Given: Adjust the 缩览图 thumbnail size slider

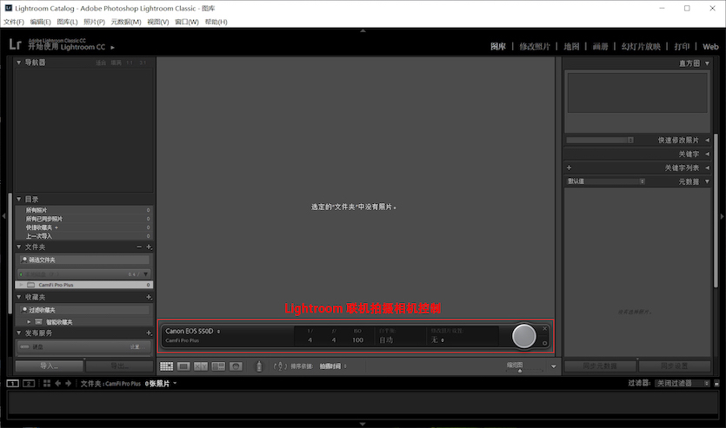Looking at the screenshot, I should point(520,370).
